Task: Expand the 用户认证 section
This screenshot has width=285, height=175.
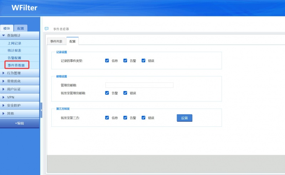Action: click(20, 89)
